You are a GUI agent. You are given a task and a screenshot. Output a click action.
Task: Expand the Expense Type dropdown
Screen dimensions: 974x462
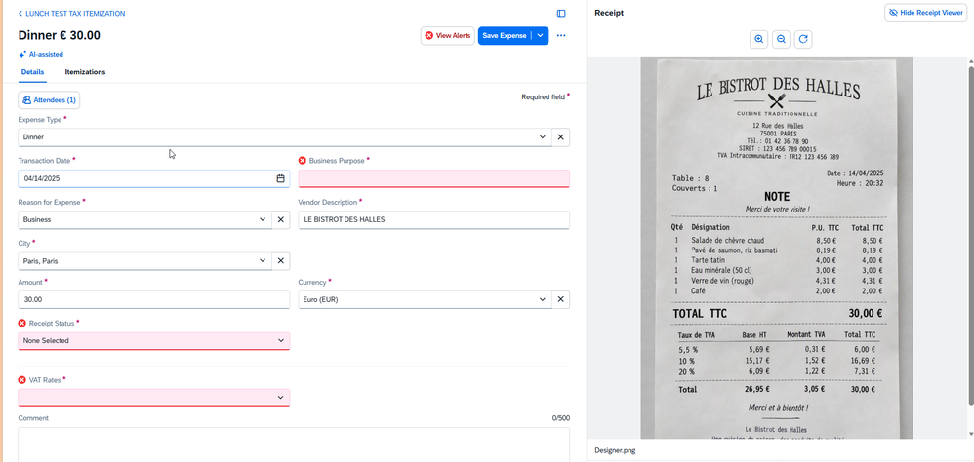[x=543, y=137]
